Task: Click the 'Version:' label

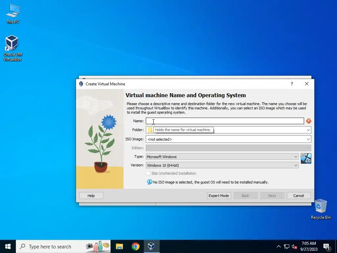Action: click(137, 165)
